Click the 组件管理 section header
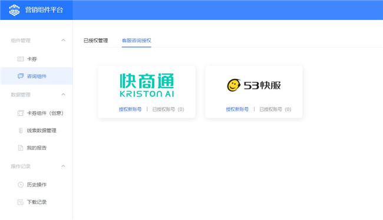The width and height of the screenshot is (383, 220). [21, 41]
